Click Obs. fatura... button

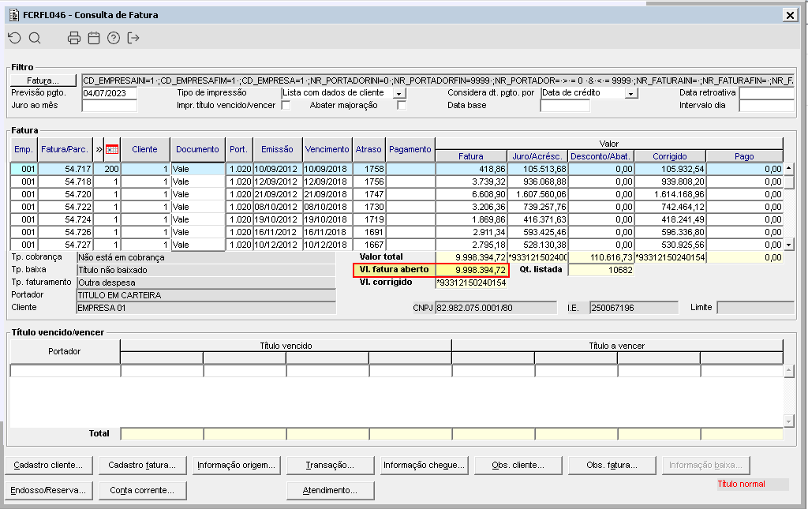[612, 465]
